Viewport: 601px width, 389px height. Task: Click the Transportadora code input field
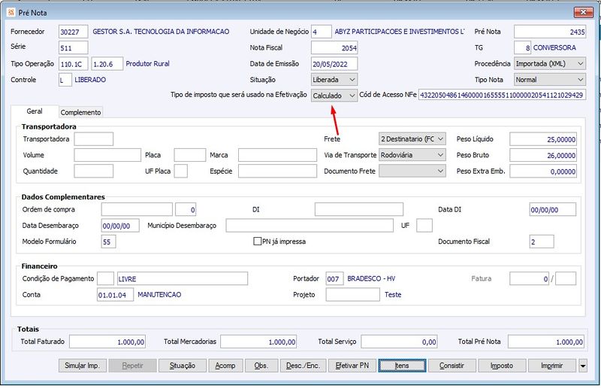93,138
